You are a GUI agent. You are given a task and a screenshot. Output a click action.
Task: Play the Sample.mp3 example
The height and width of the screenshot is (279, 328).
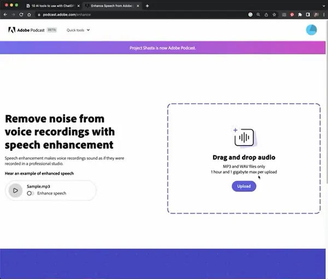[15, 191]
